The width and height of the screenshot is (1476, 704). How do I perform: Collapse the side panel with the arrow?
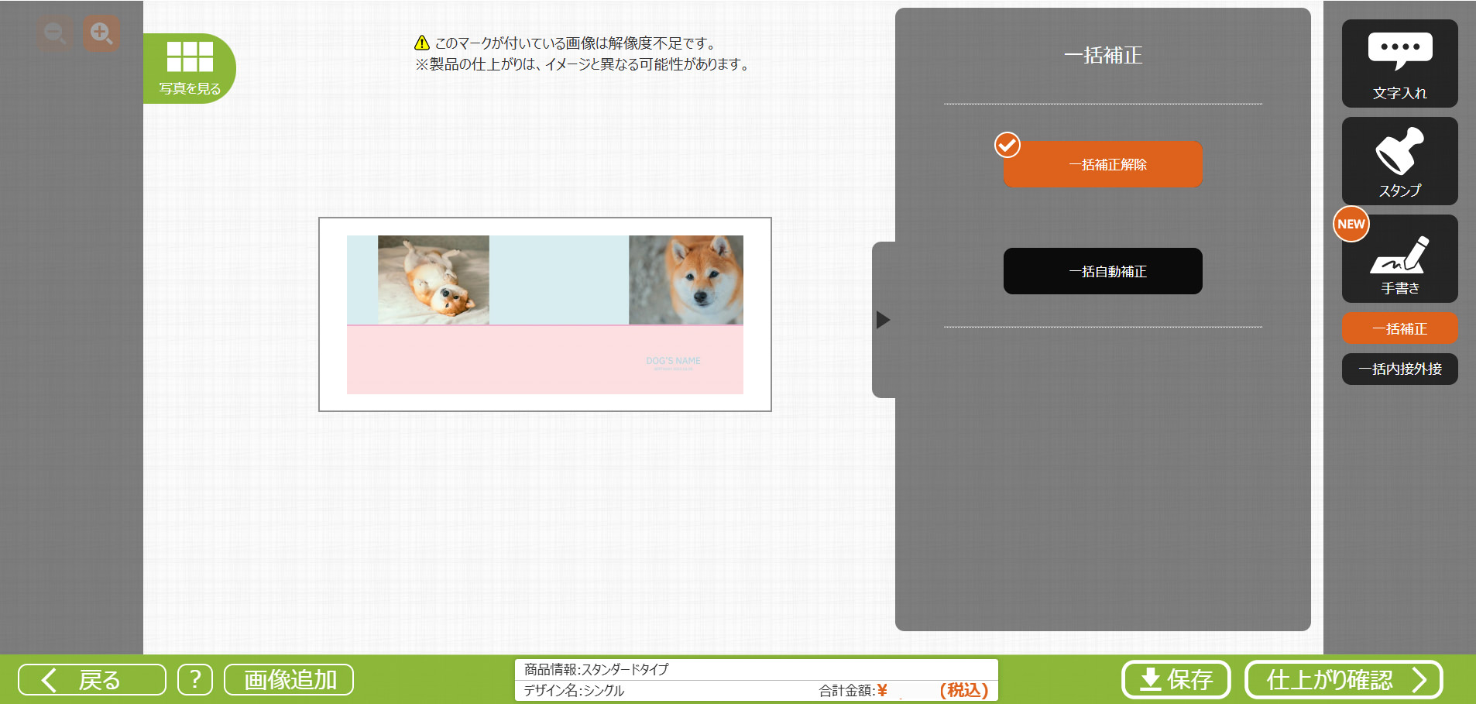(883, 320)
